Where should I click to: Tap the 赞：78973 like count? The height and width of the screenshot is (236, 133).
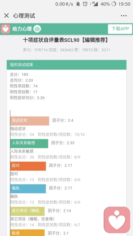83,50
